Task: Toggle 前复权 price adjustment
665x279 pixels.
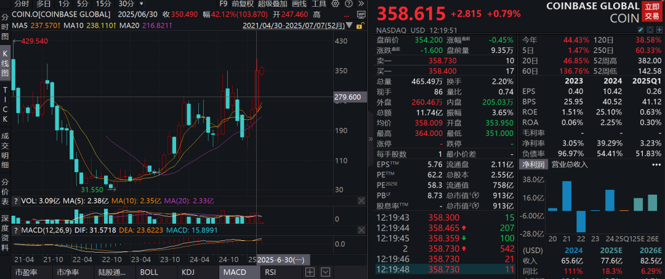Action: 243,4
